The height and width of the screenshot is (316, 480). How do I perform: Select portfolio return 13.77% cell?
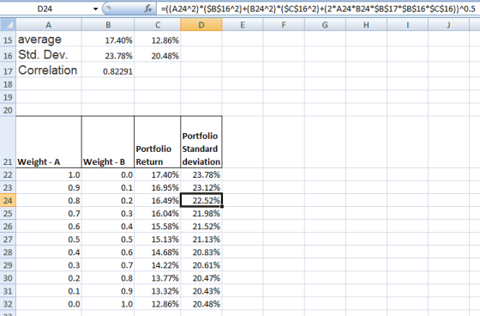pyautogui.click(x=158, y=277)
